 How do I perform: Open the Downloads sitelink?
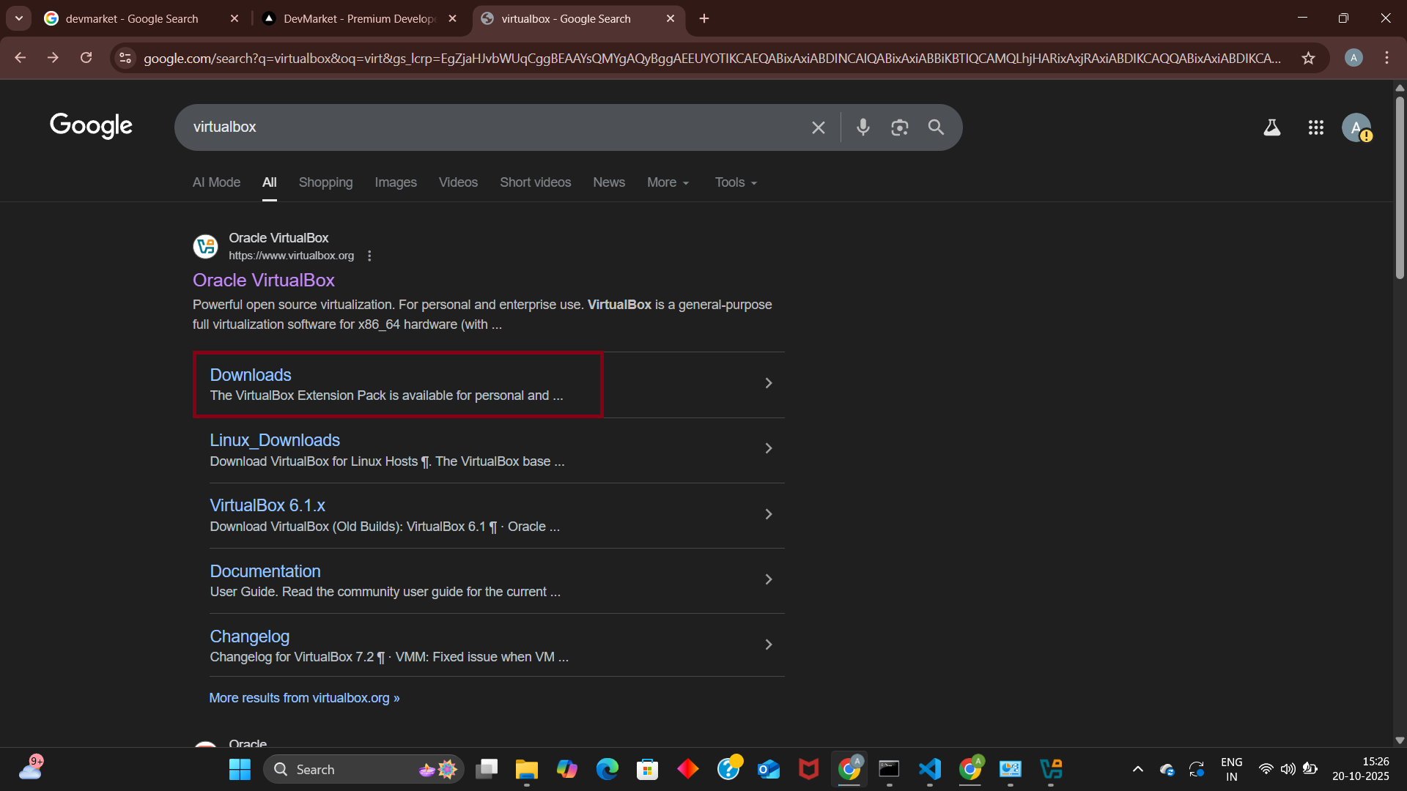(x=251, y=375)
